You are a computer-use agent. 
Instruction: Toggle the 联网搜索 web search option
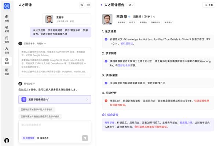[28, 138]
